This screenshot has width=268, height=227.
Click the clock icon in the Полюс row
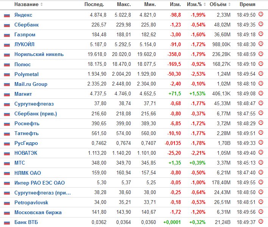pos(261,64)
